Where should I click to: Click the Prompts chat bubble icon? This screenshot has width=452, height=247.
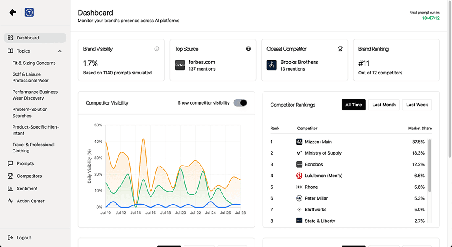tap(11, 163)
